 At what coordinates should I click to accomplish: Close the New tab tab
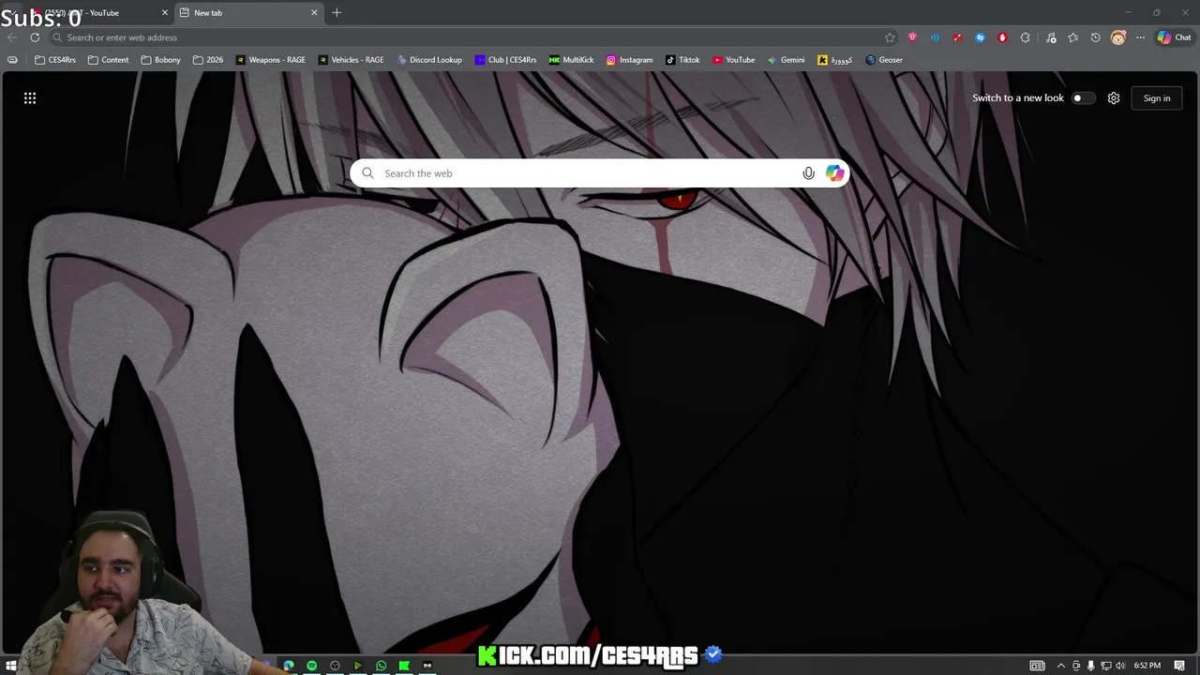pos(314,13)
